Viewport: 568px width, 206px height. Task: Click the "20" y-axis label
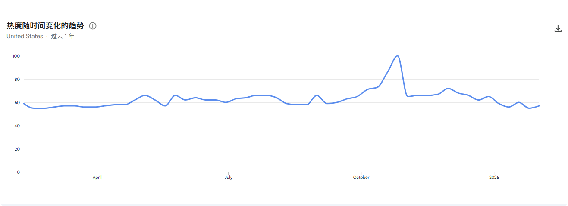click(x=17, y=149)
